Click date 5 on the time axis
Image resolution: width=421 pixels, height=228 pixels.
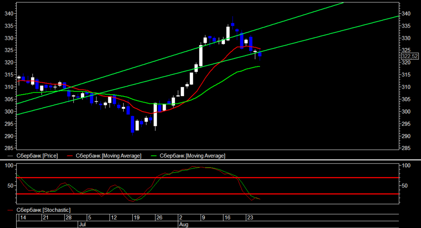(89, 217)
